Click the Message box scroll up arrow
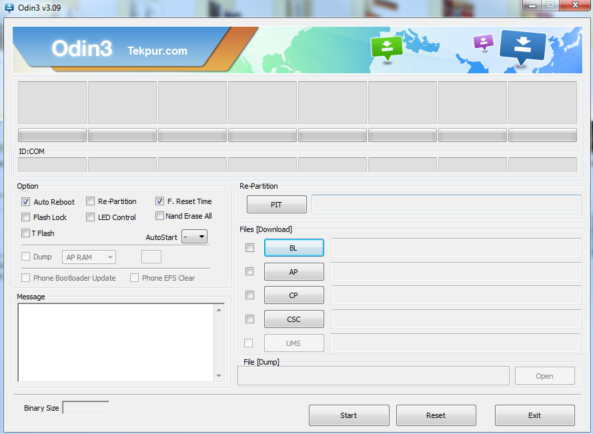This screenshot has height=434, width=593. click(x=219, y=310)
